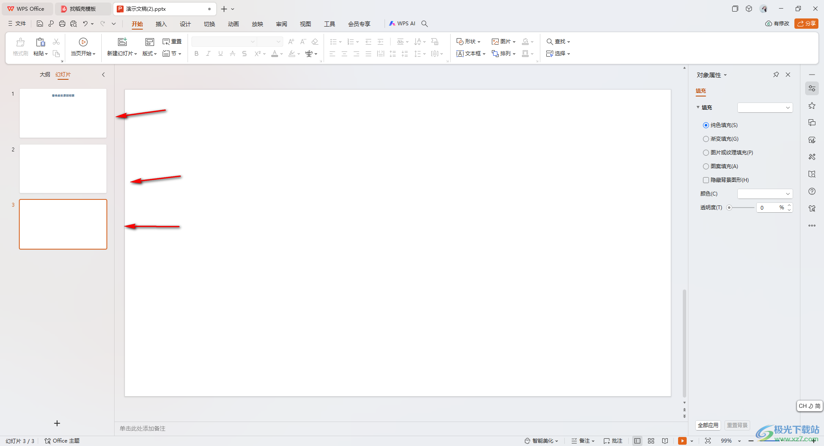Select slide 1 thumbnail
Viewport: 824px width, 446px height.
pos(63,113)
